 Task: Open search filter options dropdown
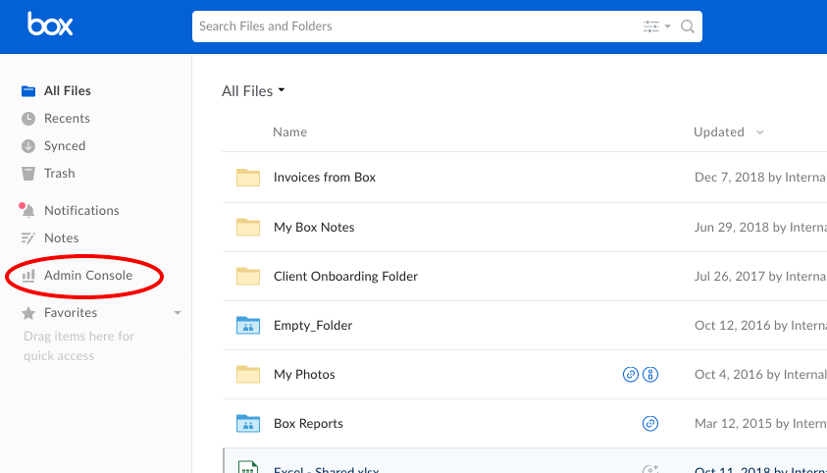coord(656,26)
